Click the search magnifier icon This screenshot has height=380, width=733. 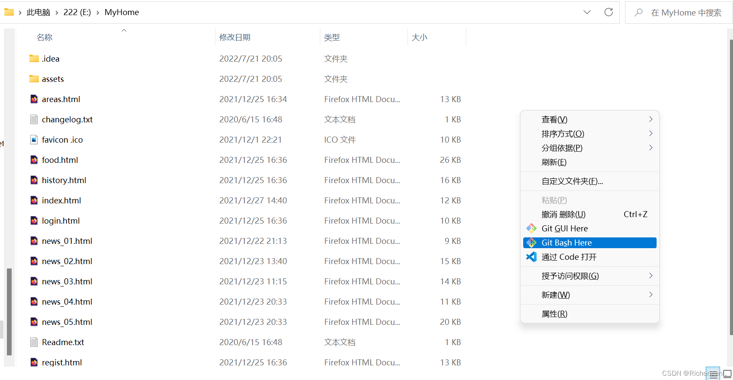[638, 12]
